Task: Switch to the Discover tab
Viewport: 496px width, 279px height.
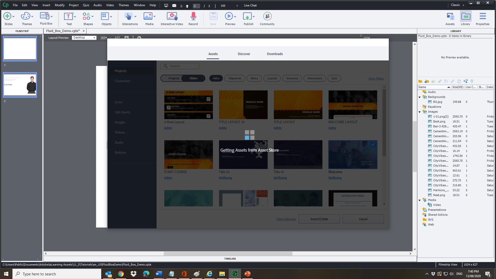Action: point(244,54)
